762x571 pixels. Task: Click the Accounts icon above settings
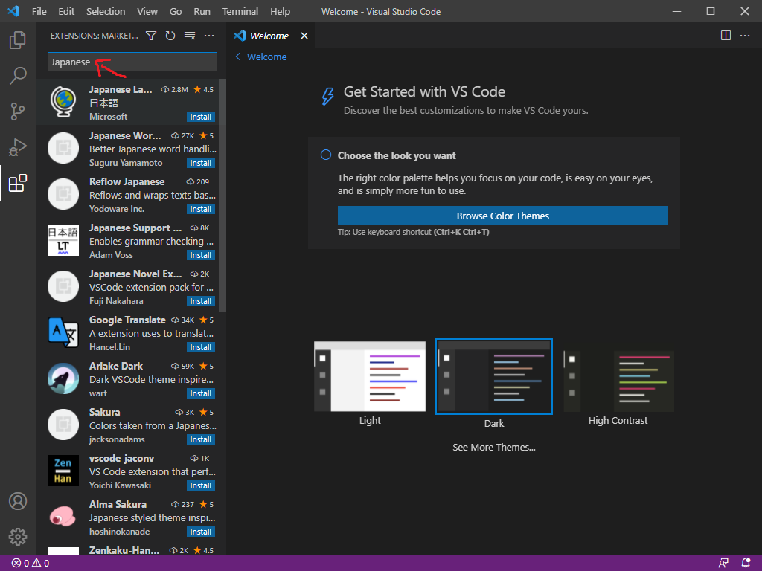(18, 501)
